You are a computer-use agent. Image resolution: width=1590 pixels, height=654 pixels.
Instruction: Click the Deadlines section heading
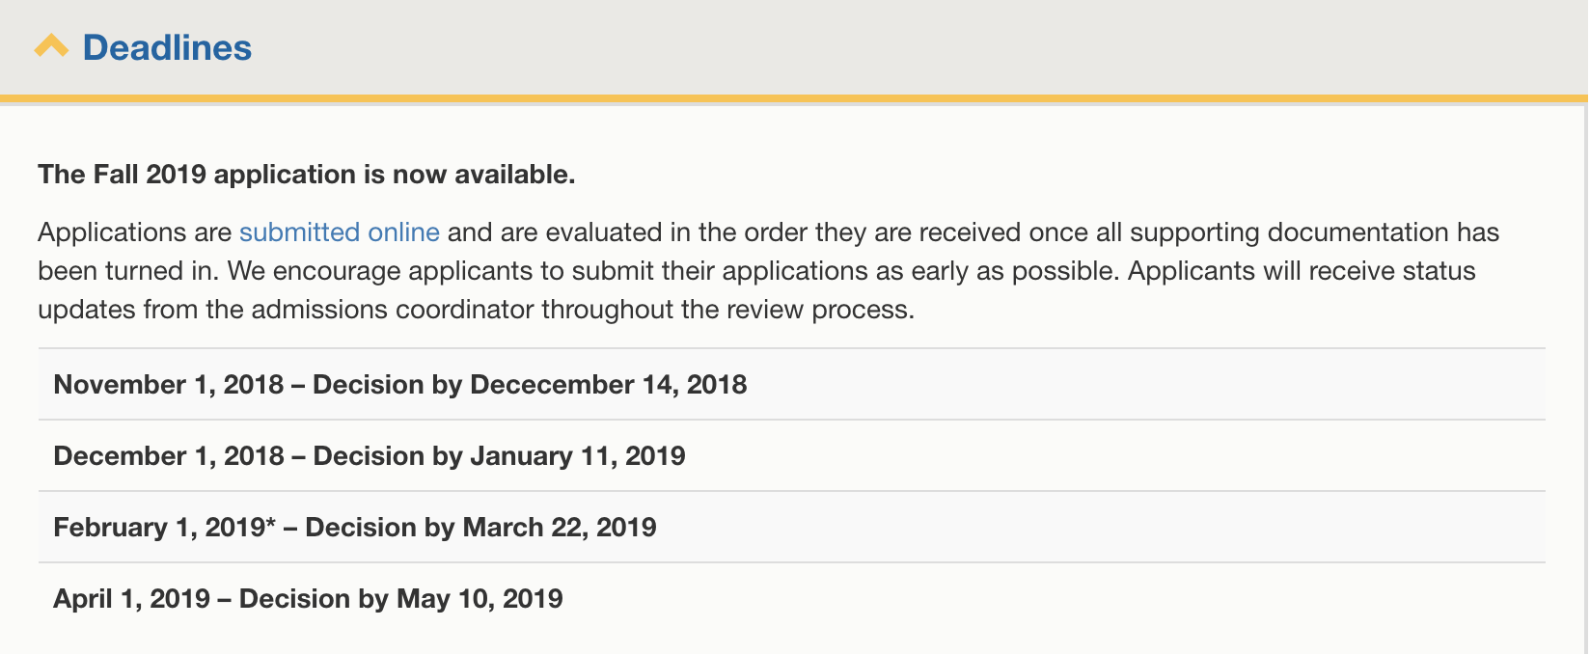point(165,47)
